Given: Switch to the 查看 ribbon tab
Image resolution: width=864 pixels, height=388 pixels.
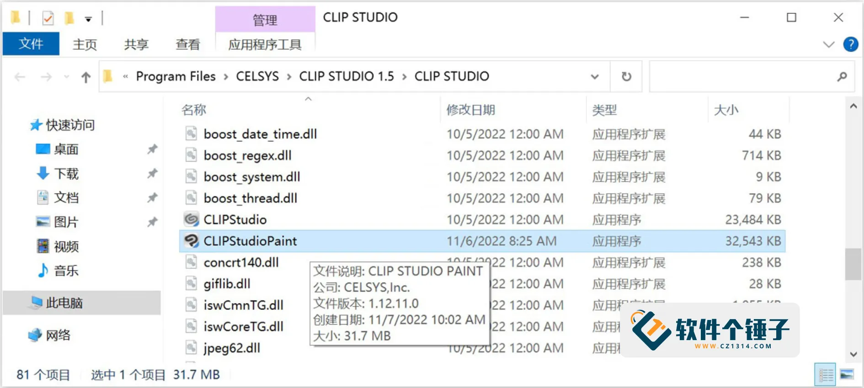Looking at the screenshot, I should tap(188, 44).
